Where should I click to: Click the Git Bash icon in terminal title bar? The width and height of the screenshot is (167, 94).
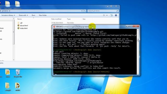pos(54,27)
